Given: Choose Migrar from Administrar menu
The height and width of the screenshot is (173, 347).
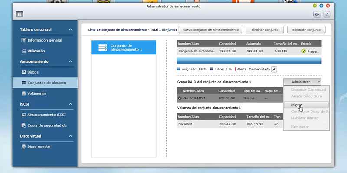Looking at the screenshot, I should click(x=306, y=105).
